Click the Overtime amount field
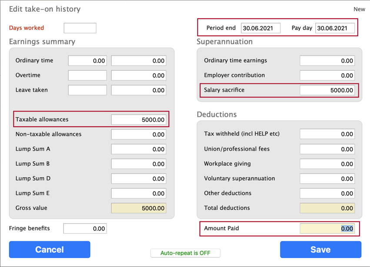The width and height of the screenshot is (370, 267). click(139, 76)
